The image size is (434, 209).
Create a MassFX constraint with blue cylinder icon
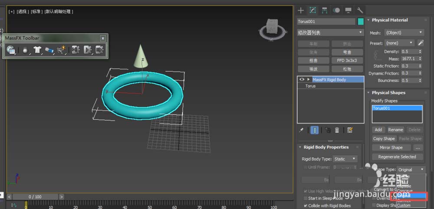[x=49, y=50]
